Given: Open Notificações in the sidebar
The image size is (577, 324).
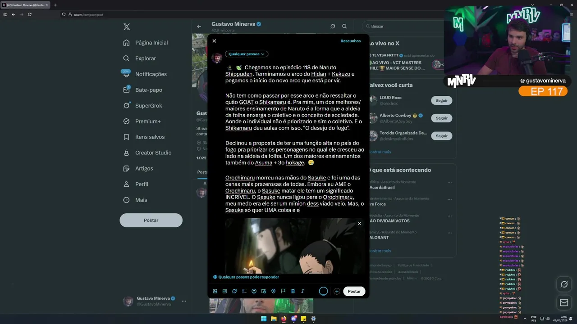Looking at the screenshot, I should pos(145,74).
